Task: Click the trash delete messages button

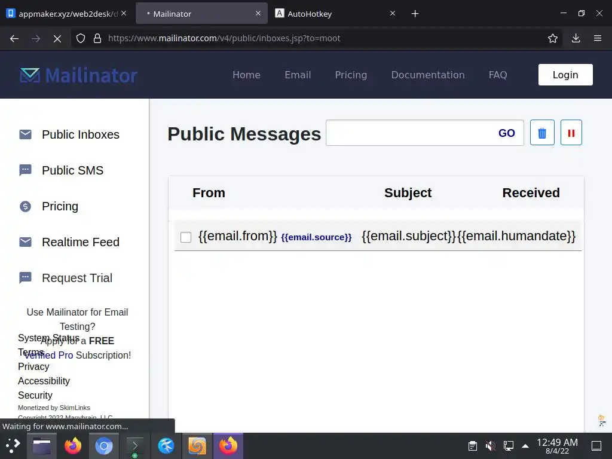Action: pos(542,133)
